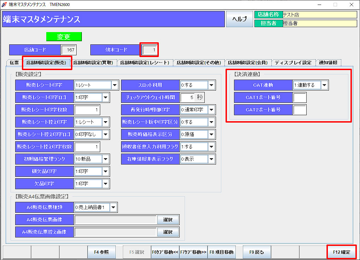Viewport: 360px width, 260px height.
Task: Open the 販売時価格表示区分 dropdown
Action: 211,134
